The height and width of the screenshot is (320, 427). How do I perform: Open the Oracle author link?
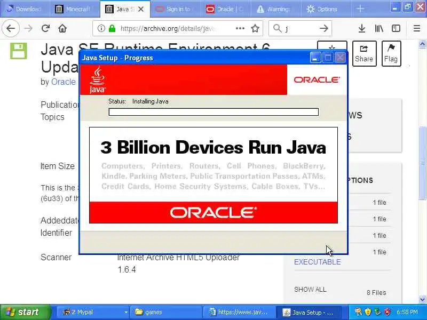point(64,82)
